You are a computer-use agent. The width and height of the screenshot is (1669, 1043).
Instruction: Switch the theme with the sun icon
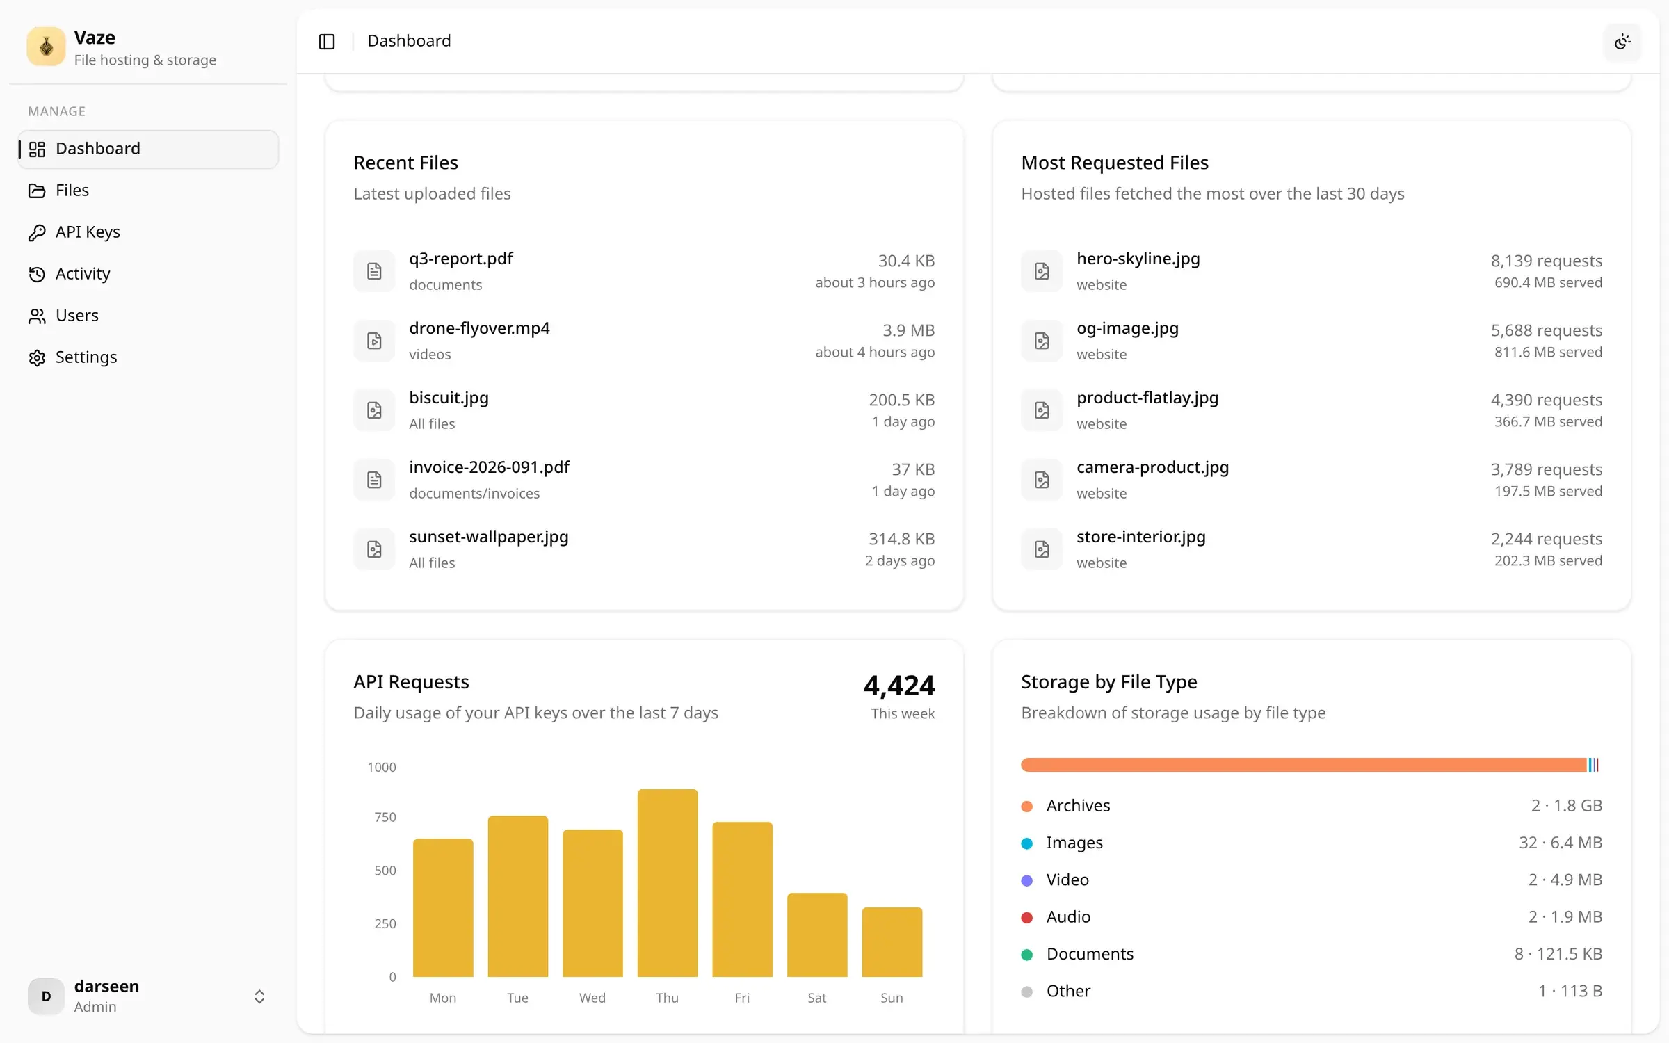[1622, 42]
